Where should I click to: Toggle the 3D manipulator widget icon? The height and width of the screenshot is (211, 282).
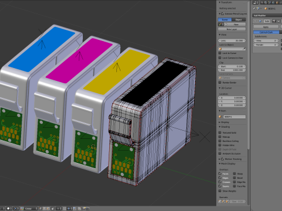pyautogui.click(x=22, y=209)
